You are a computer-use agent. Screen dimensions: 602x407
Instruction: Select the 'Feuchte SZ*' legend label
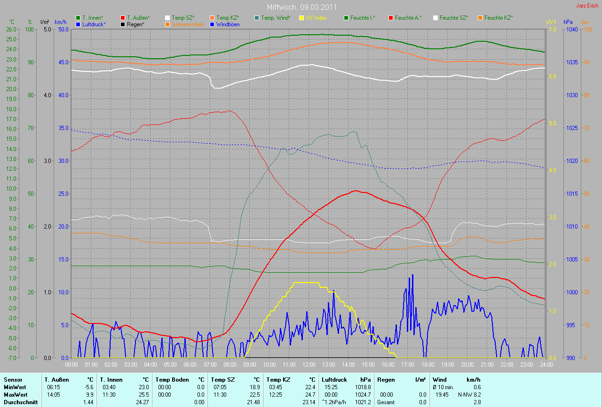pyautogui.click(x=454, y=18)
